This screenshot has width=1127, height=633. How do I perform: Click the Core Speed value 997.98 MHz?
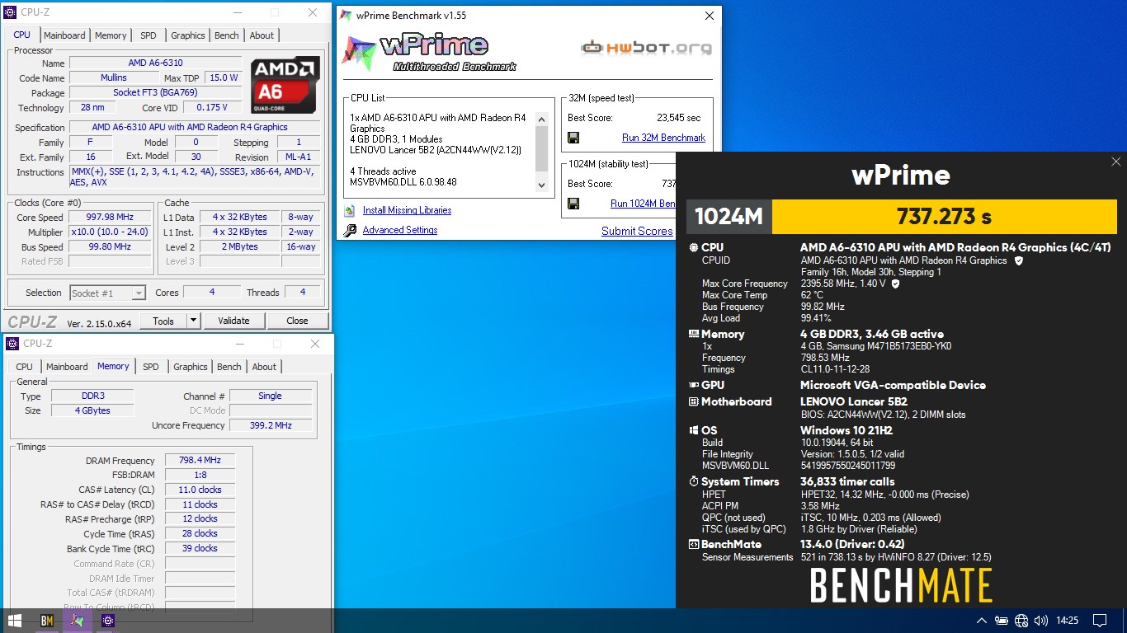109,218
